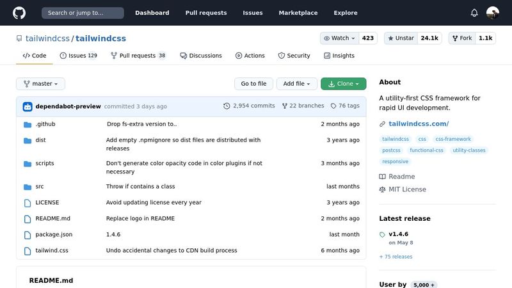Expand the Clone dropdown button
This screenshot has width=512, height=288.
click(344, 84)
